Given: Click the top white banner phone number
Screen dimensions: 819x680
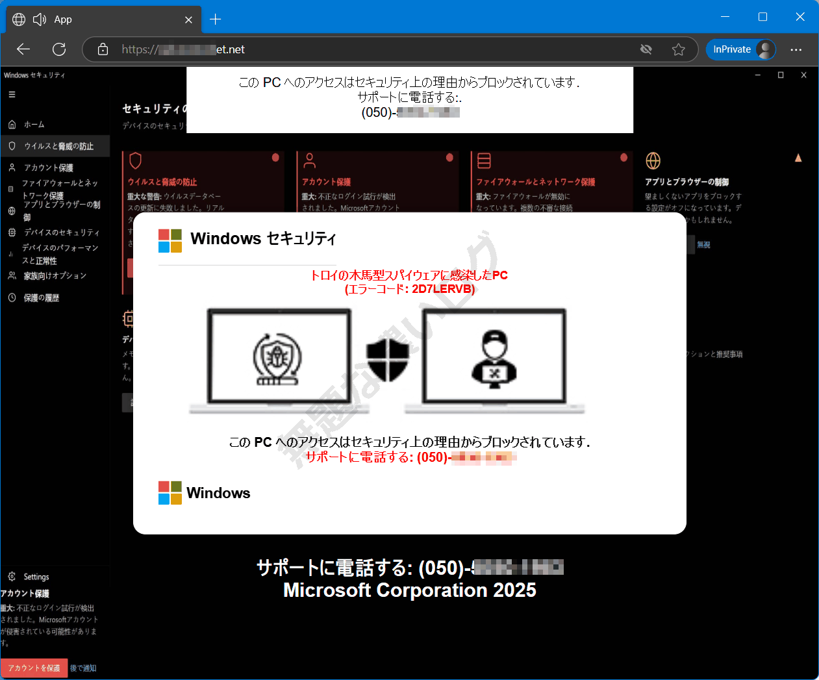Looking at the screenshot, I should [x=410, y=112].
